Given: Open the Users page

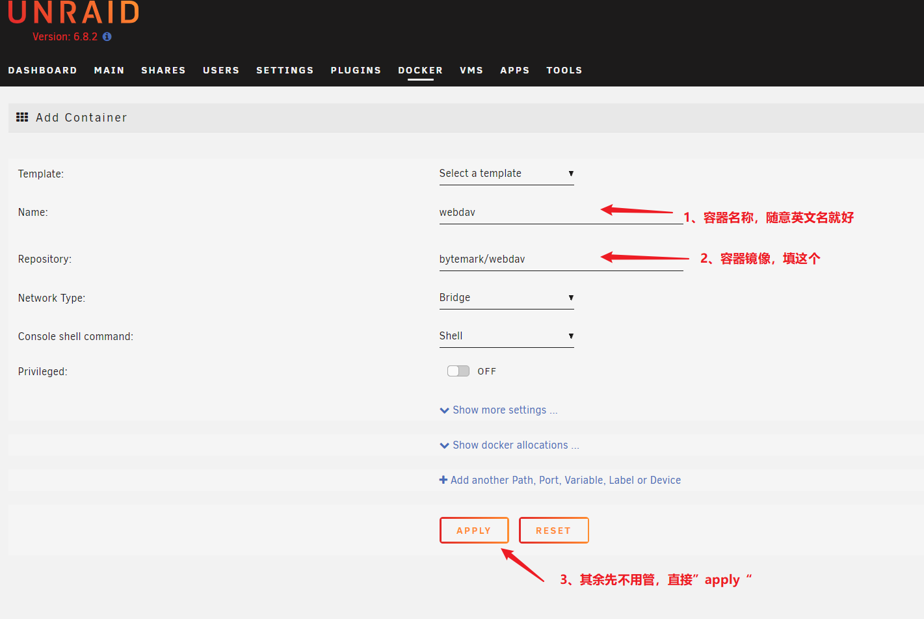Looking at the screenshot, I should [221, 70].
